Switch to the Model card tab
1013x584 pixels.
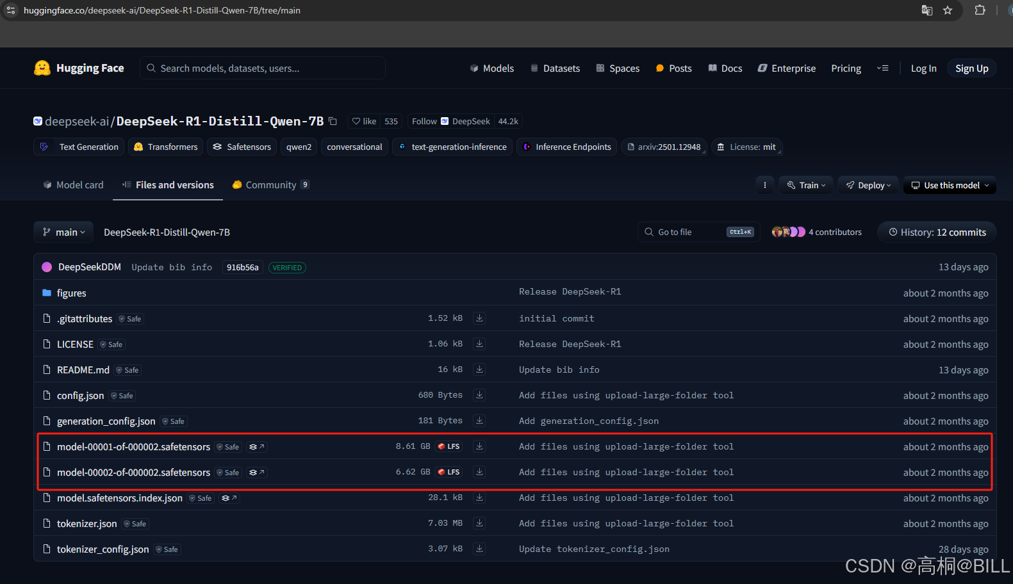pos(73,185)
